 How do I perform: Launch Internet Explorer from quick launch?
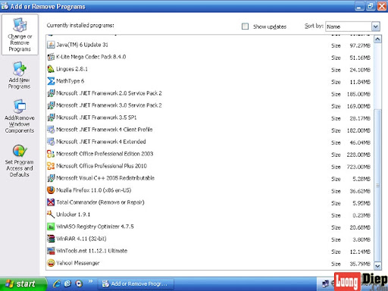click(57, 283)
